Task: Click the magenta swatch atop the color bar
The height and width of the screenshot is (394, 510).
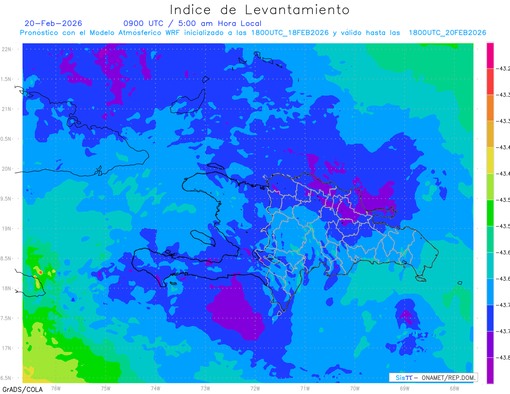Action: [x=490, y=55]
